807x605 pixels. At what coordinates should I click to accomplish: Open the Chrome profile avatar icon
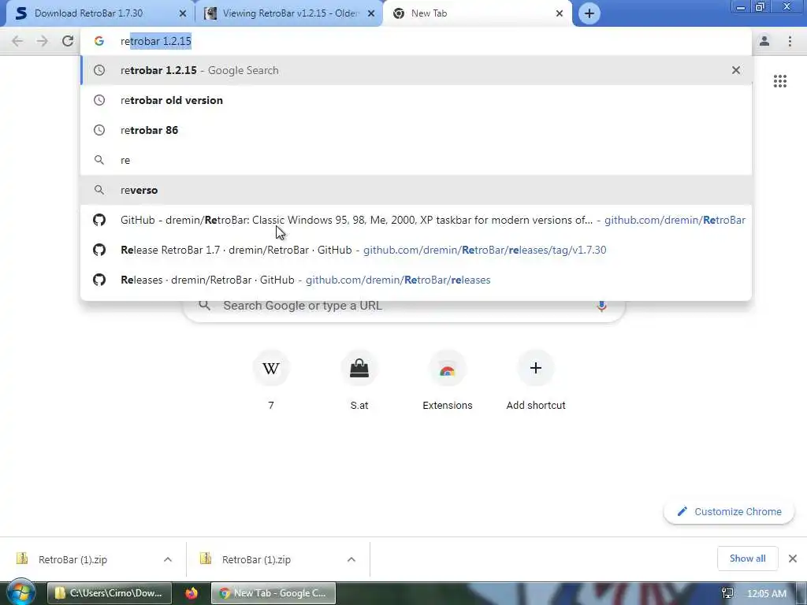[764, 41]
